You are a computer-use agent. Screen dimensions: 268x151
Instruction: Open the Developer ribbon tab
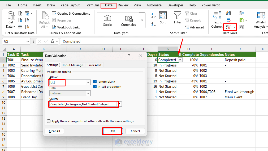175,5
